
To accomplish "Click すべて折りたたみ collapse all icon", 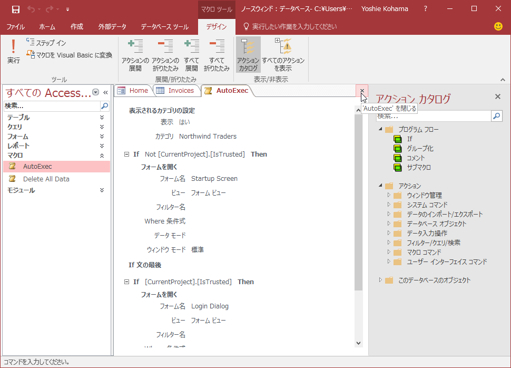I will (x=217, y=55).
